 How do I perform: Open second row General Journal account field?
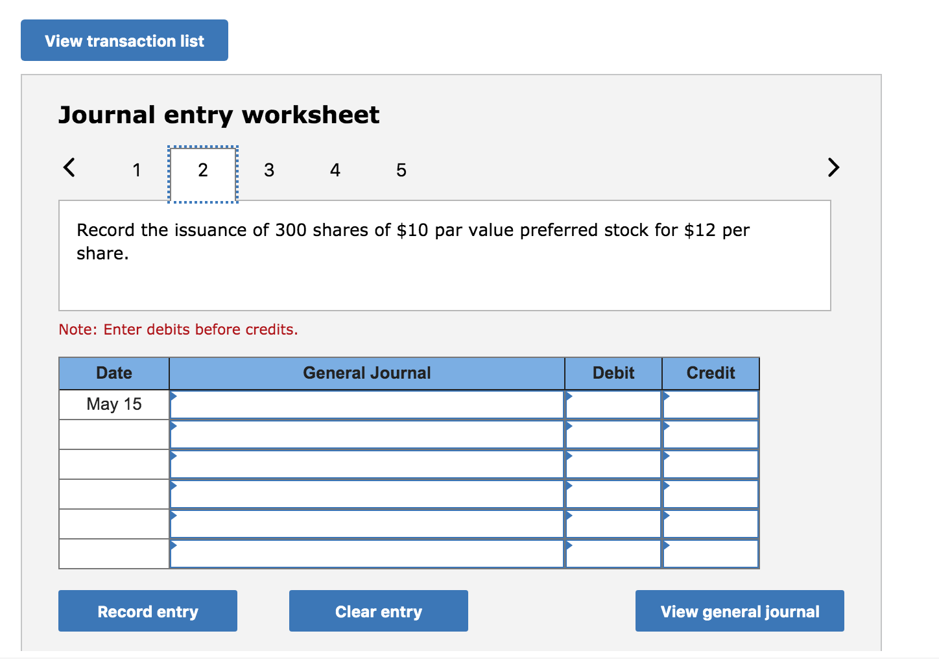pos(367,434)
